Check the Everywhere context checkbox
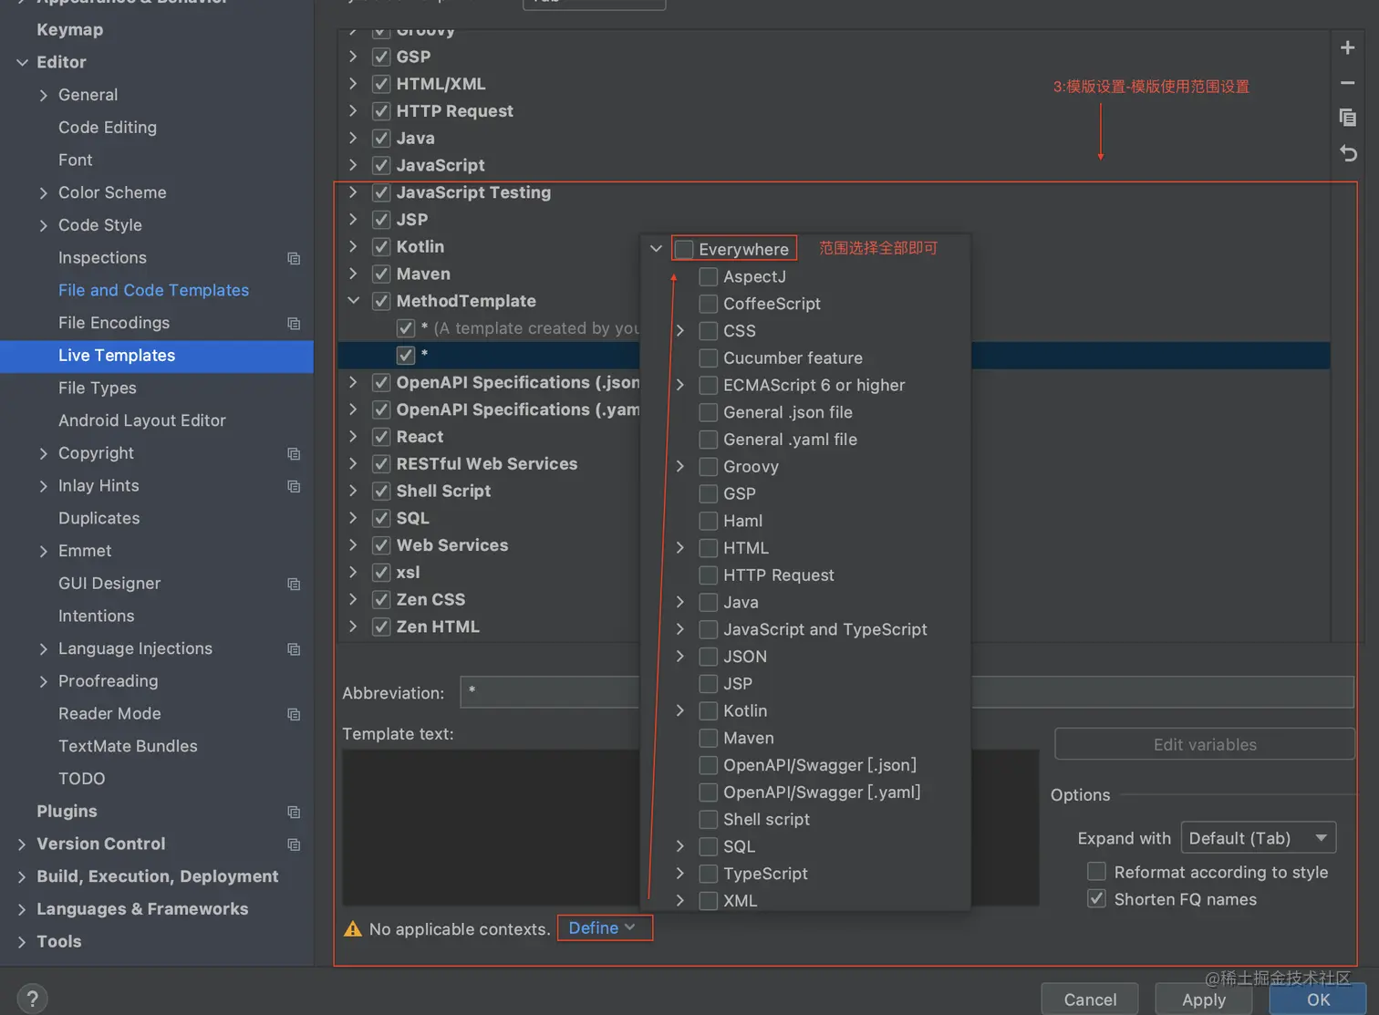Image resolution: width=1379 pixels, height=1015 pixels. [684, 249]
